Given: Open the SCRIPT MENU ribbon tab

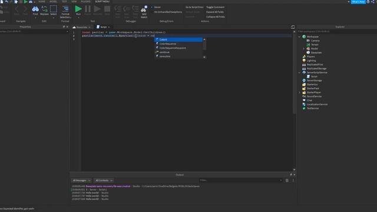Looking at the screenshot, I should [102, 1].
